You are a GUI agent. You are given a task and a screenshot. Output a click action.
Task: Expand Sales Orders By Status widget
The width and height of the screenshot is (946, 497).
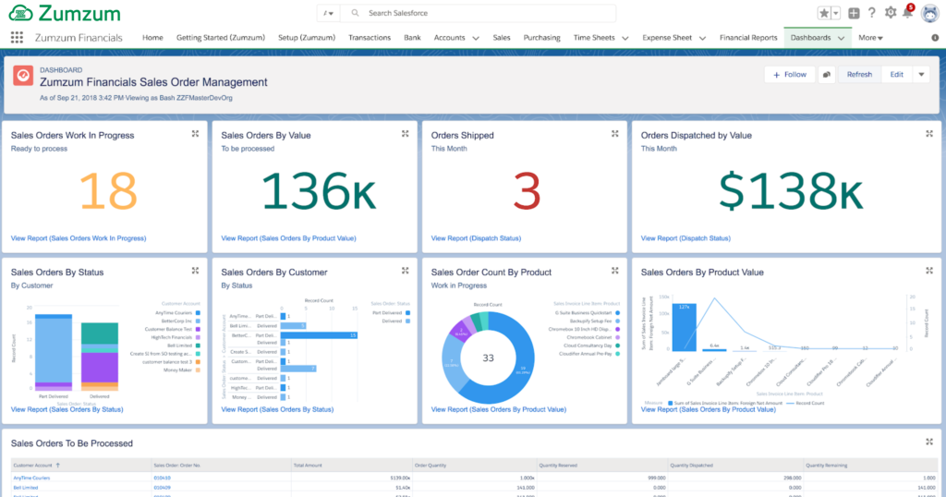pos(195,271)
